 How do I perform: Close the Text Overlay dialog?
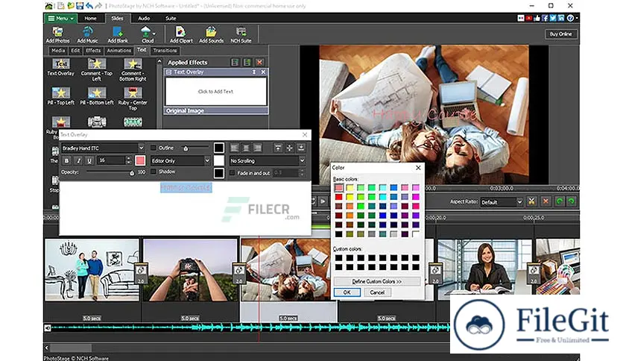click(305, 135)
